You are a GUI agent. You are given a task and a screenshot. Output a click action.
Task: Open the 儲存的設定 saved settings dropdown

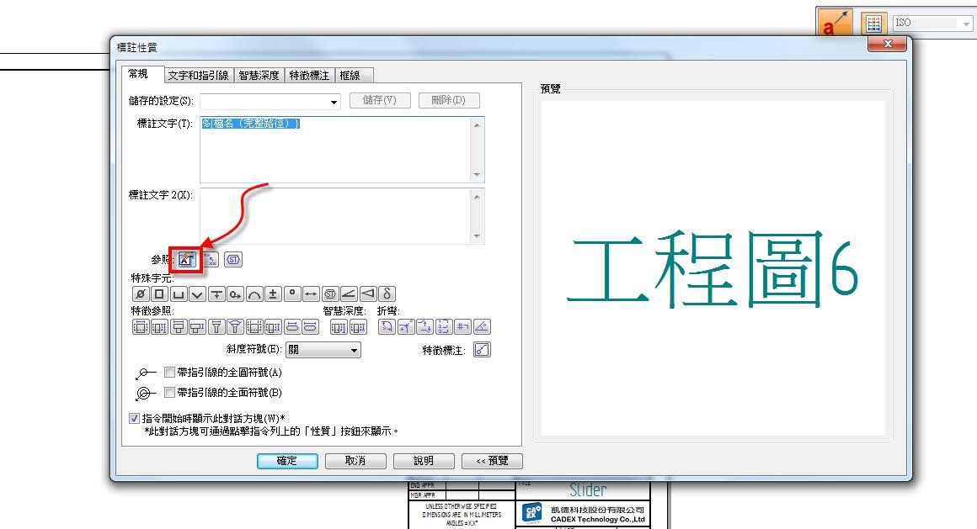(334, 102)
